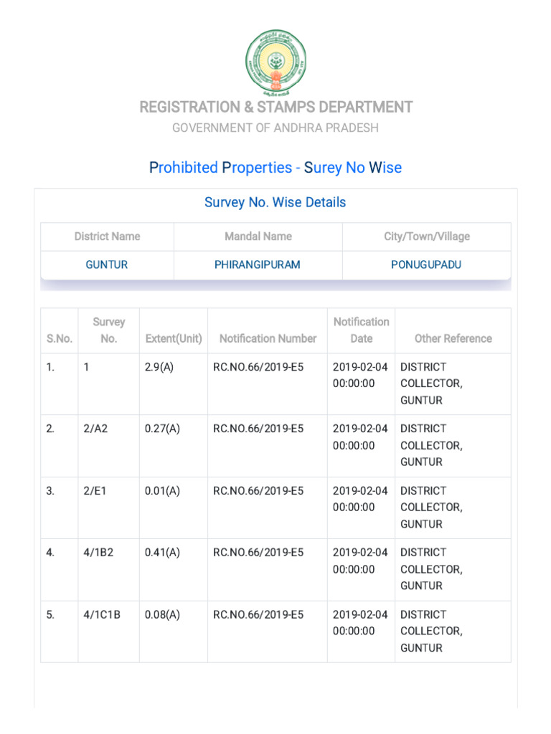The width and height of the screenshot is (551, 734).
Task: Click the City/Town/Village column label
Action: 426,237
